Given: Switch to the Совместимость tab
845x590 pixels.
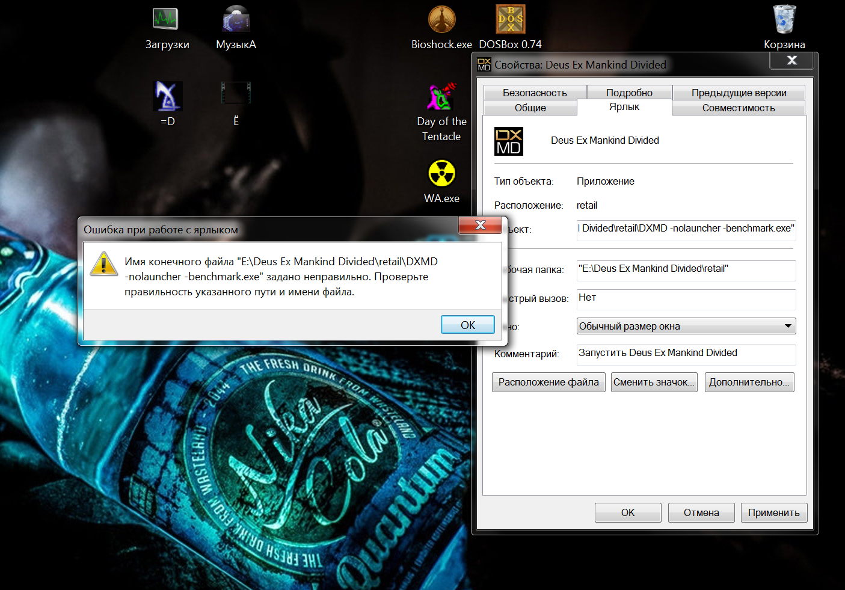Looking at the screenshot, I should (x=739, y=108).
